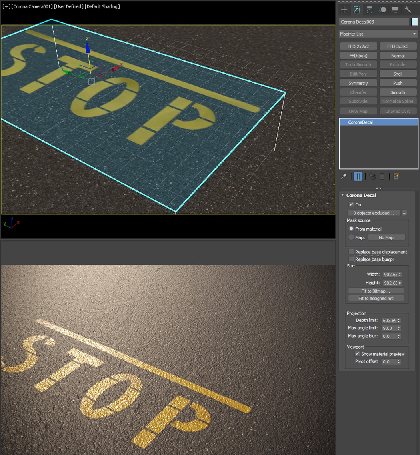Click the plus button next to excluded objects

point(404,213)
